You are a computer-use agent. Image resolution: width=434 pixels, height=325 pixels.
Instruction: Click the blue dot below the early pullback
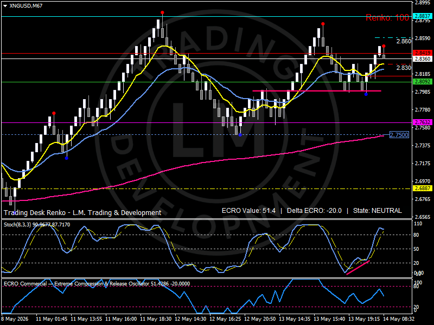click(66, 158)
